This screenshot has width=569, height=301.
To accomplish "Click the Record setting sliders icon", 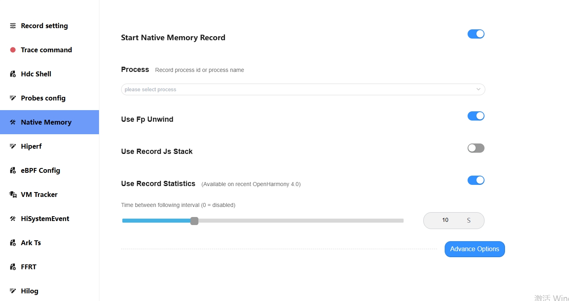I will [13, 26].
